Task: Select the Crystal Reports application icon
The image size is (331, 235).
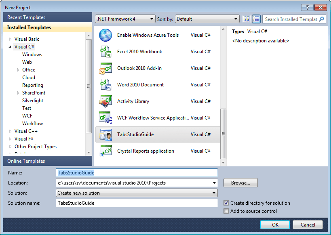Action: coord(105,151)
